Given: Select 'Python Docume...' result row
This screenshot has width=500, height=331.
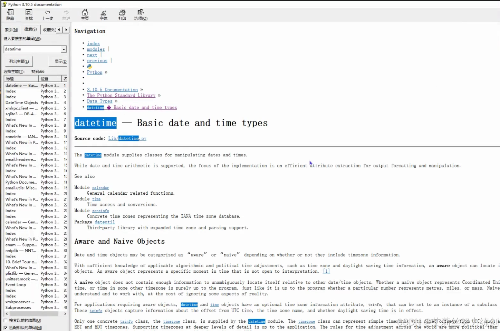Looking at the screenshot, I should pyautogui.click(x=36, y=182).
